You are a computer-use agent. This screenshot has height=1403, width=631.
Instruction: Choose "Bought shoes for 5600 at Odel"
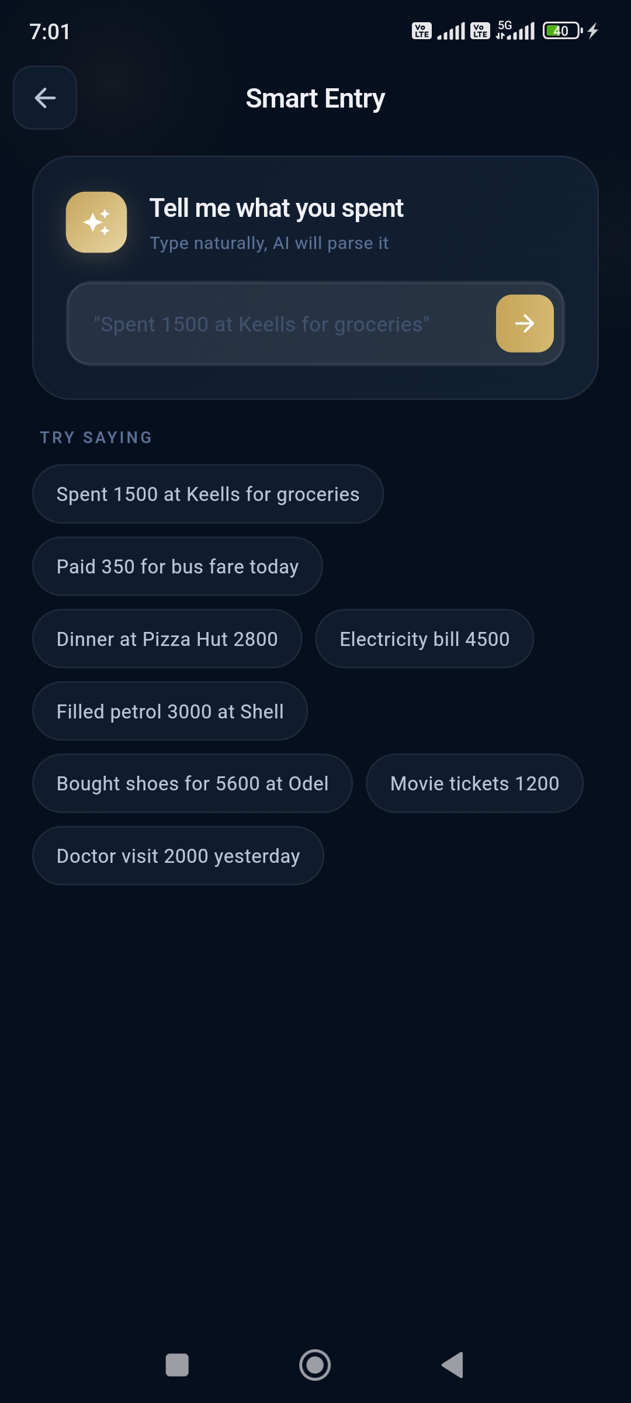click(193, 783)
